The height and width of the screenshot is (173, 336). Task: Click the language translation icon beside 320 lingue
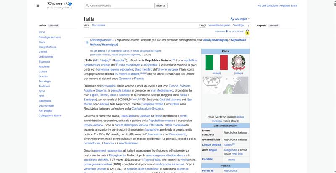232,19
